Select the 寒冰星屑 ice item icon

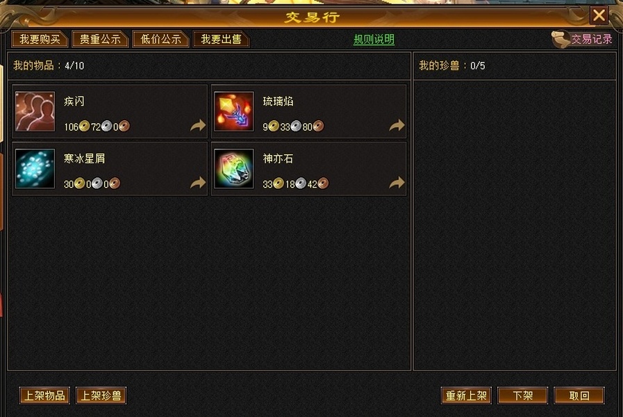click(35, 169)
